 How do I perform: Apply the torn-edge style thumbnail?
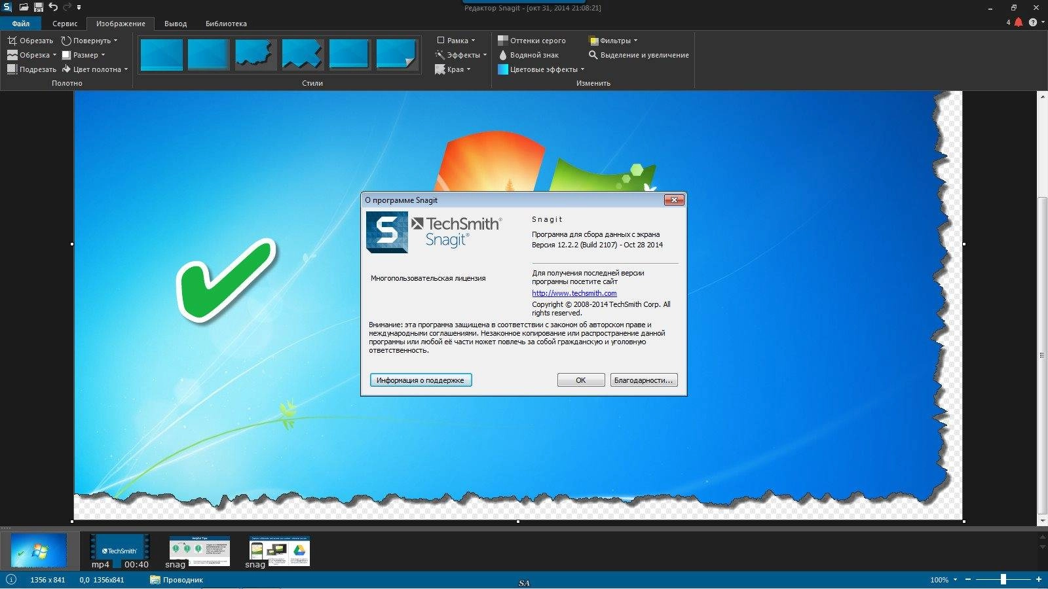pos(255,54)
